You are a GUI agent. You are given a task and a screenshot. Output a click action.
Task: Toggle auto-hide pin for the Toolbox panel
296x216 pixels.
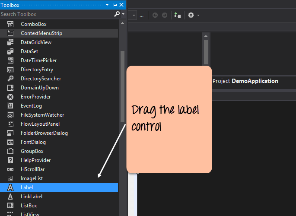(115, 5)
